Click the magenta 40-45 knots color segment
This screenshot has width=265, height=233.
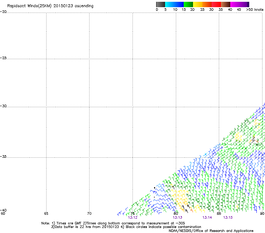click(x=235, y=4)
